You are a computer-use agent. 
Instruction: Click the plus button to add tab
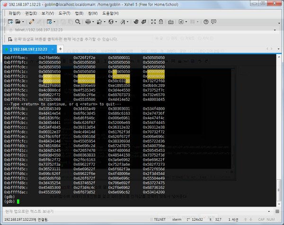(x=60, y=49)
